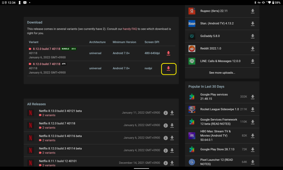The image size is (283, 170).
Task: Click the Architecture column header
Action: pyautogui.click(x=97, y=42)
